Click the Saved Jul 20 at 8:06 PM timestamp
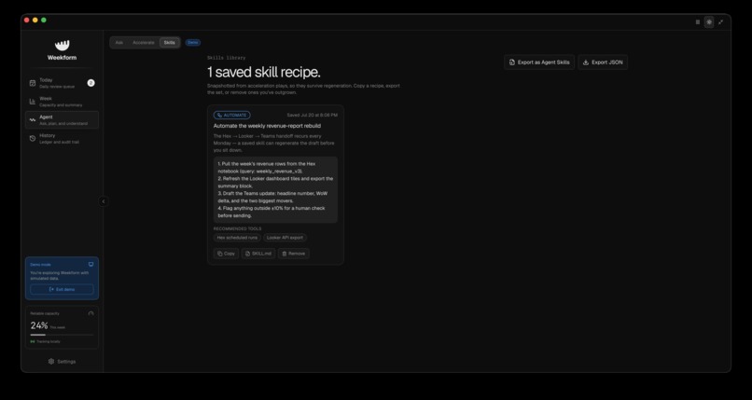This screenshot has height=400, width=752. tap(313, 115)
